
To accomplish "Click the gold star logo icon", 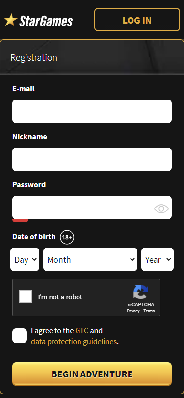I will coord(11,20).
